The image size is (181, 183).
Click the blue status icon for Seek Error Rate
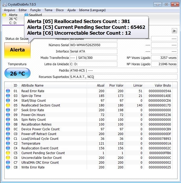[8, 110]
